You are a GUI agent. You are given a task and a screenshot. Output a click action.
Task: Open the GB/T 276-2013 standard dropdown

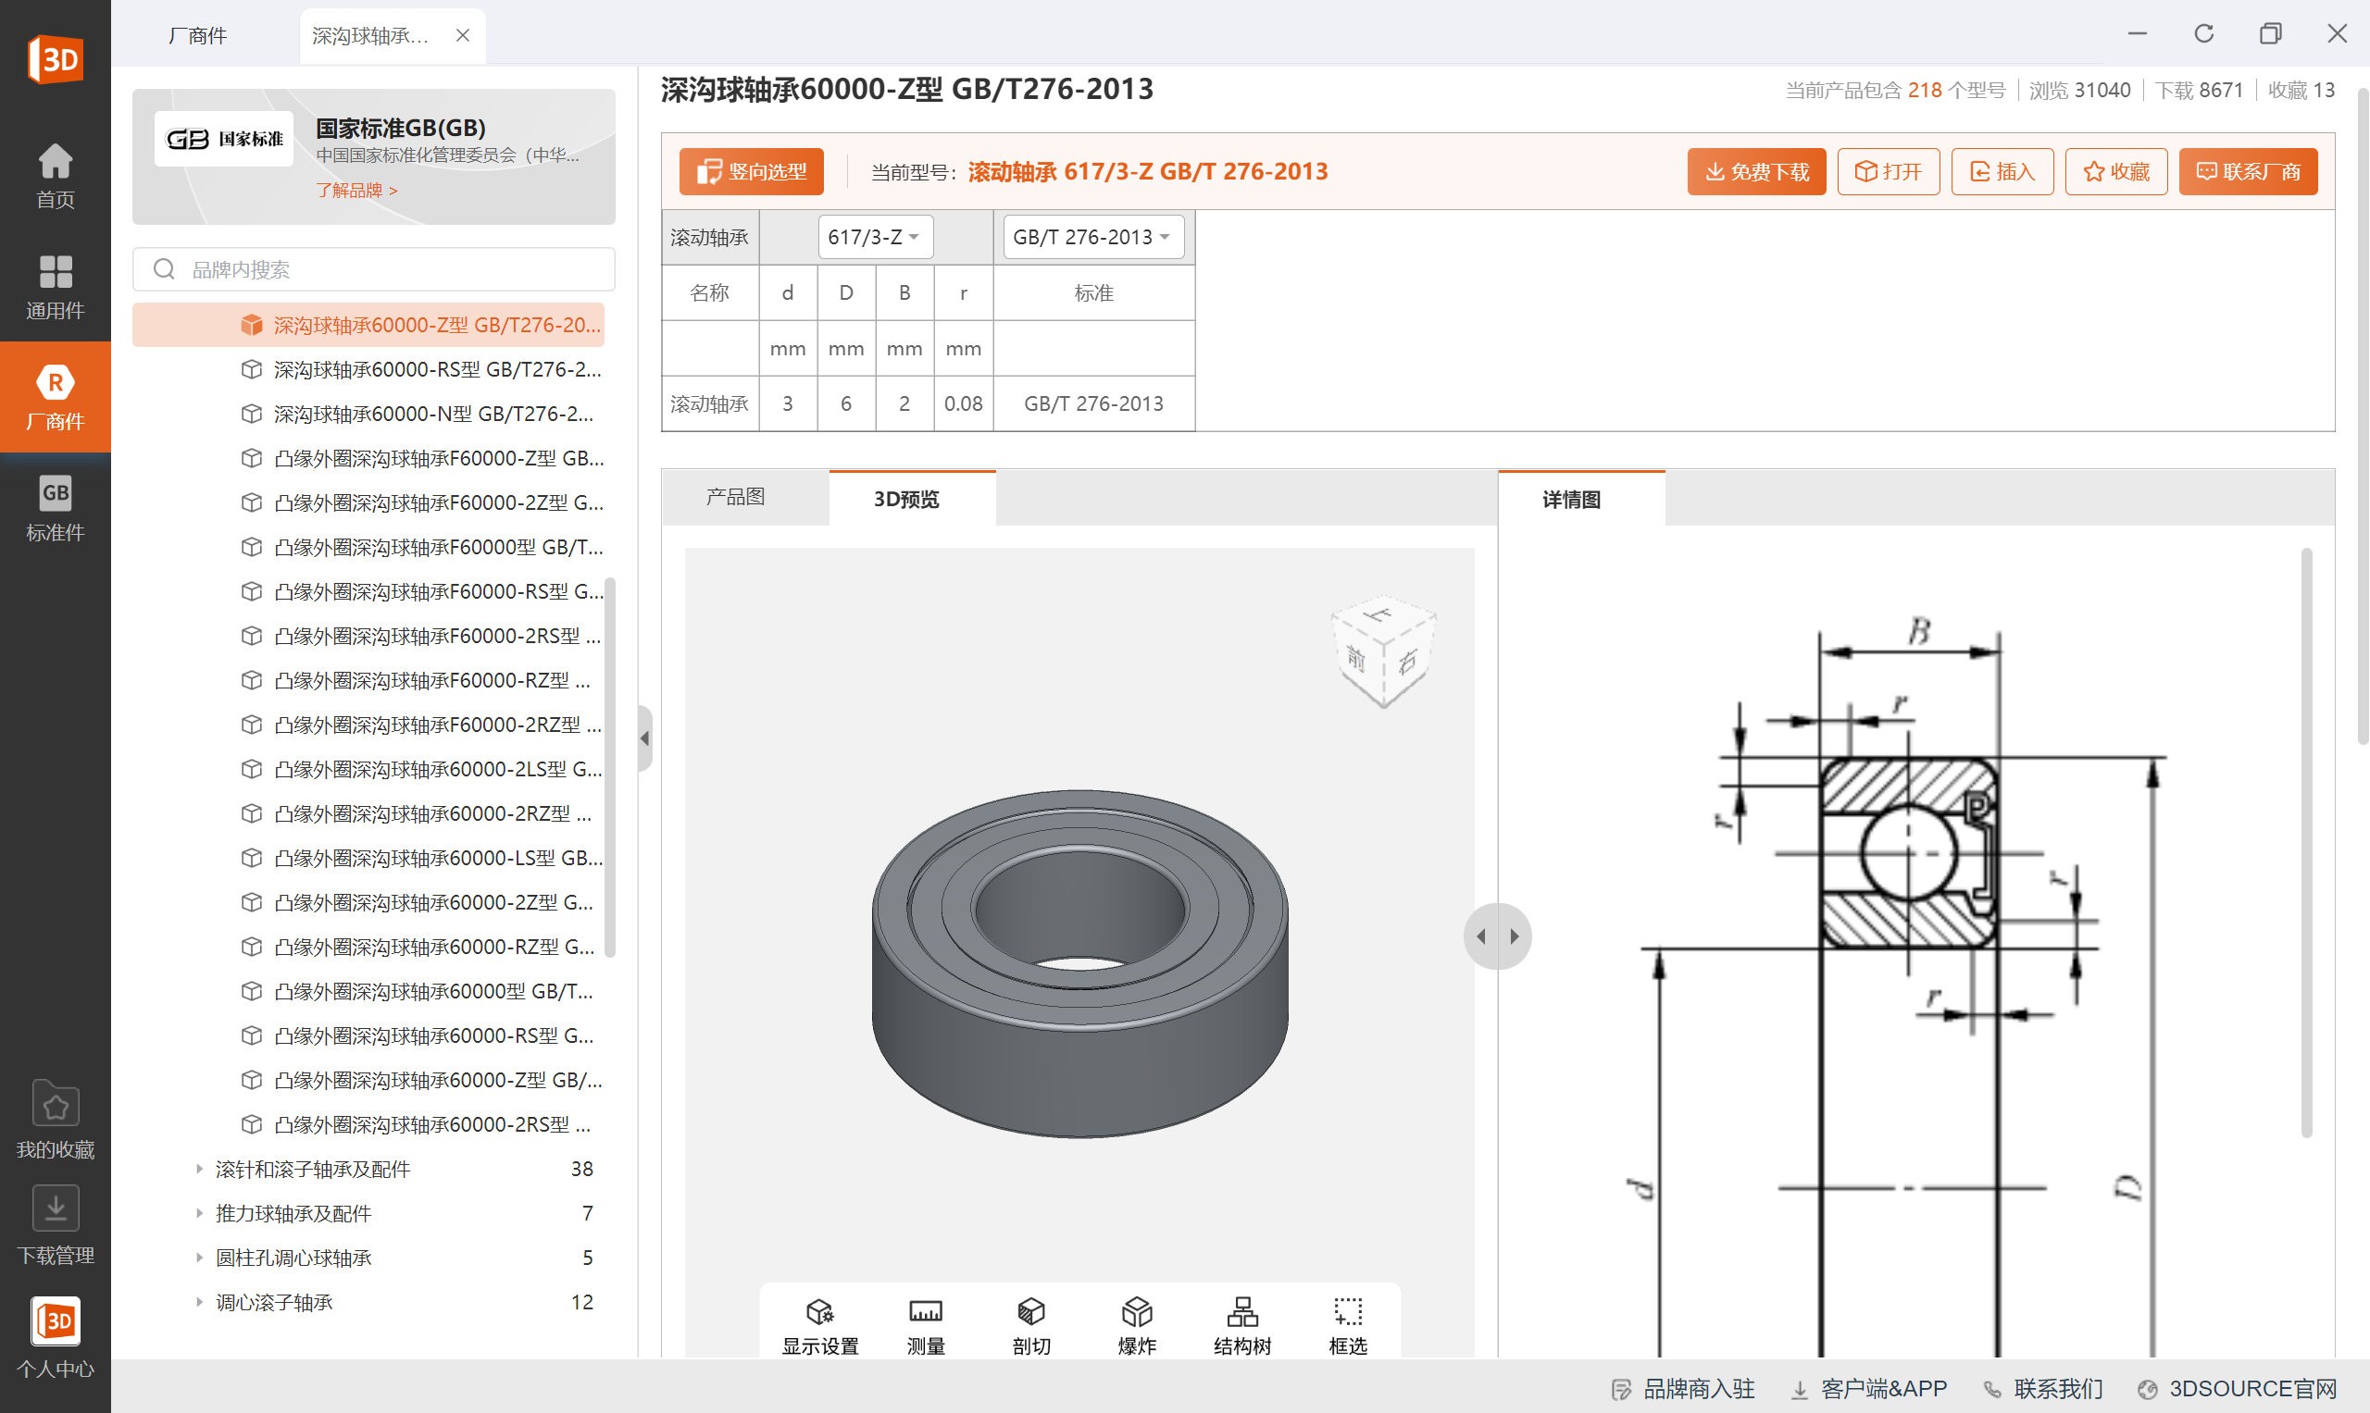tap(1092, 237)
